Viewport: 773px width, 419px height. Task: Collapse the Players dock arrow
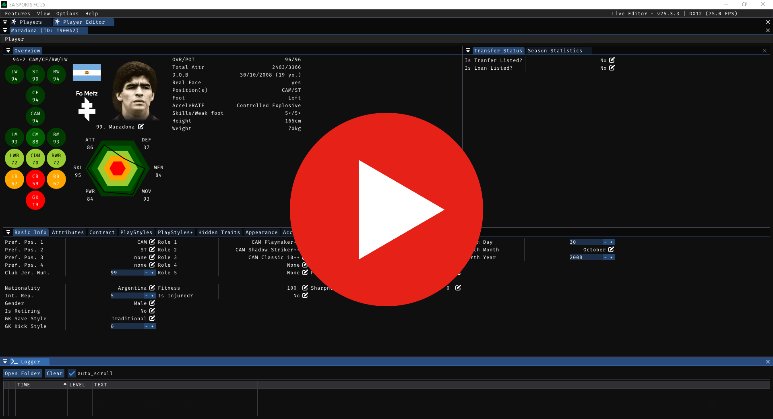pyautogui.click(x=5, y=22)
